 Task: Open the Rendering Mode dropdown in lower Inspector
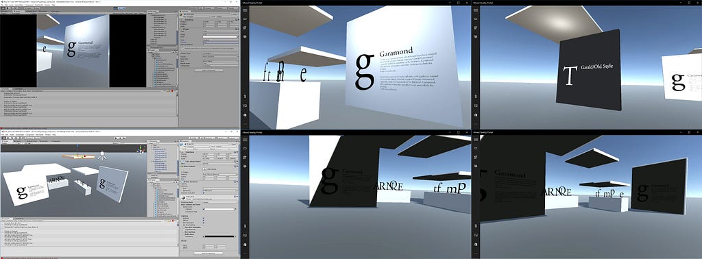[220, 202]
